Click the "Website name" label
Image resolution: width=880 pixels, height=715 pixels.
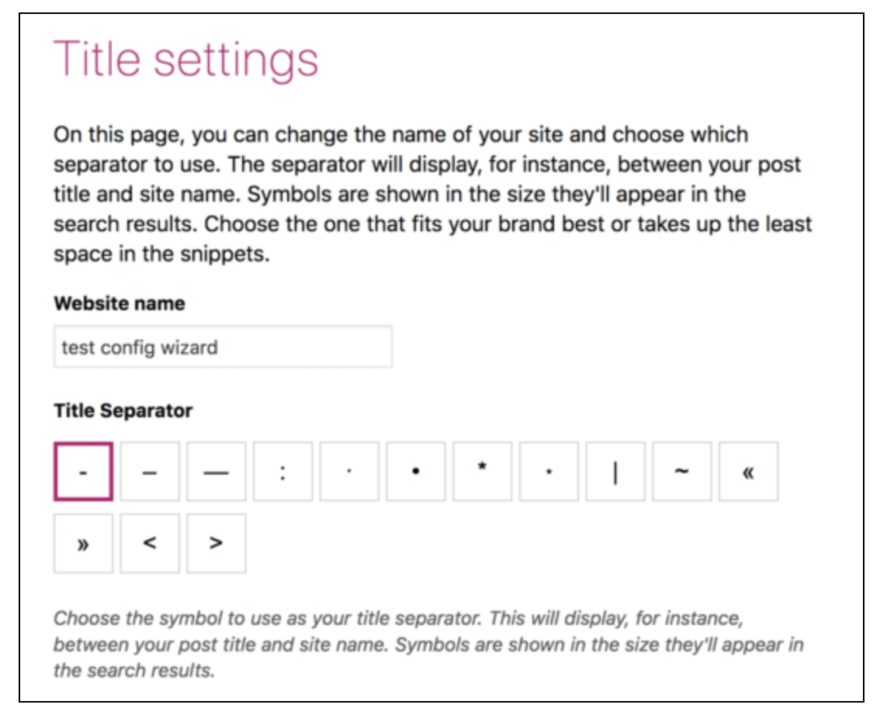point(120,303)
